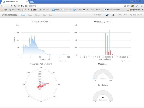
Task: Click the zoom magnifier icon in address bar
Action: point(125,6)
